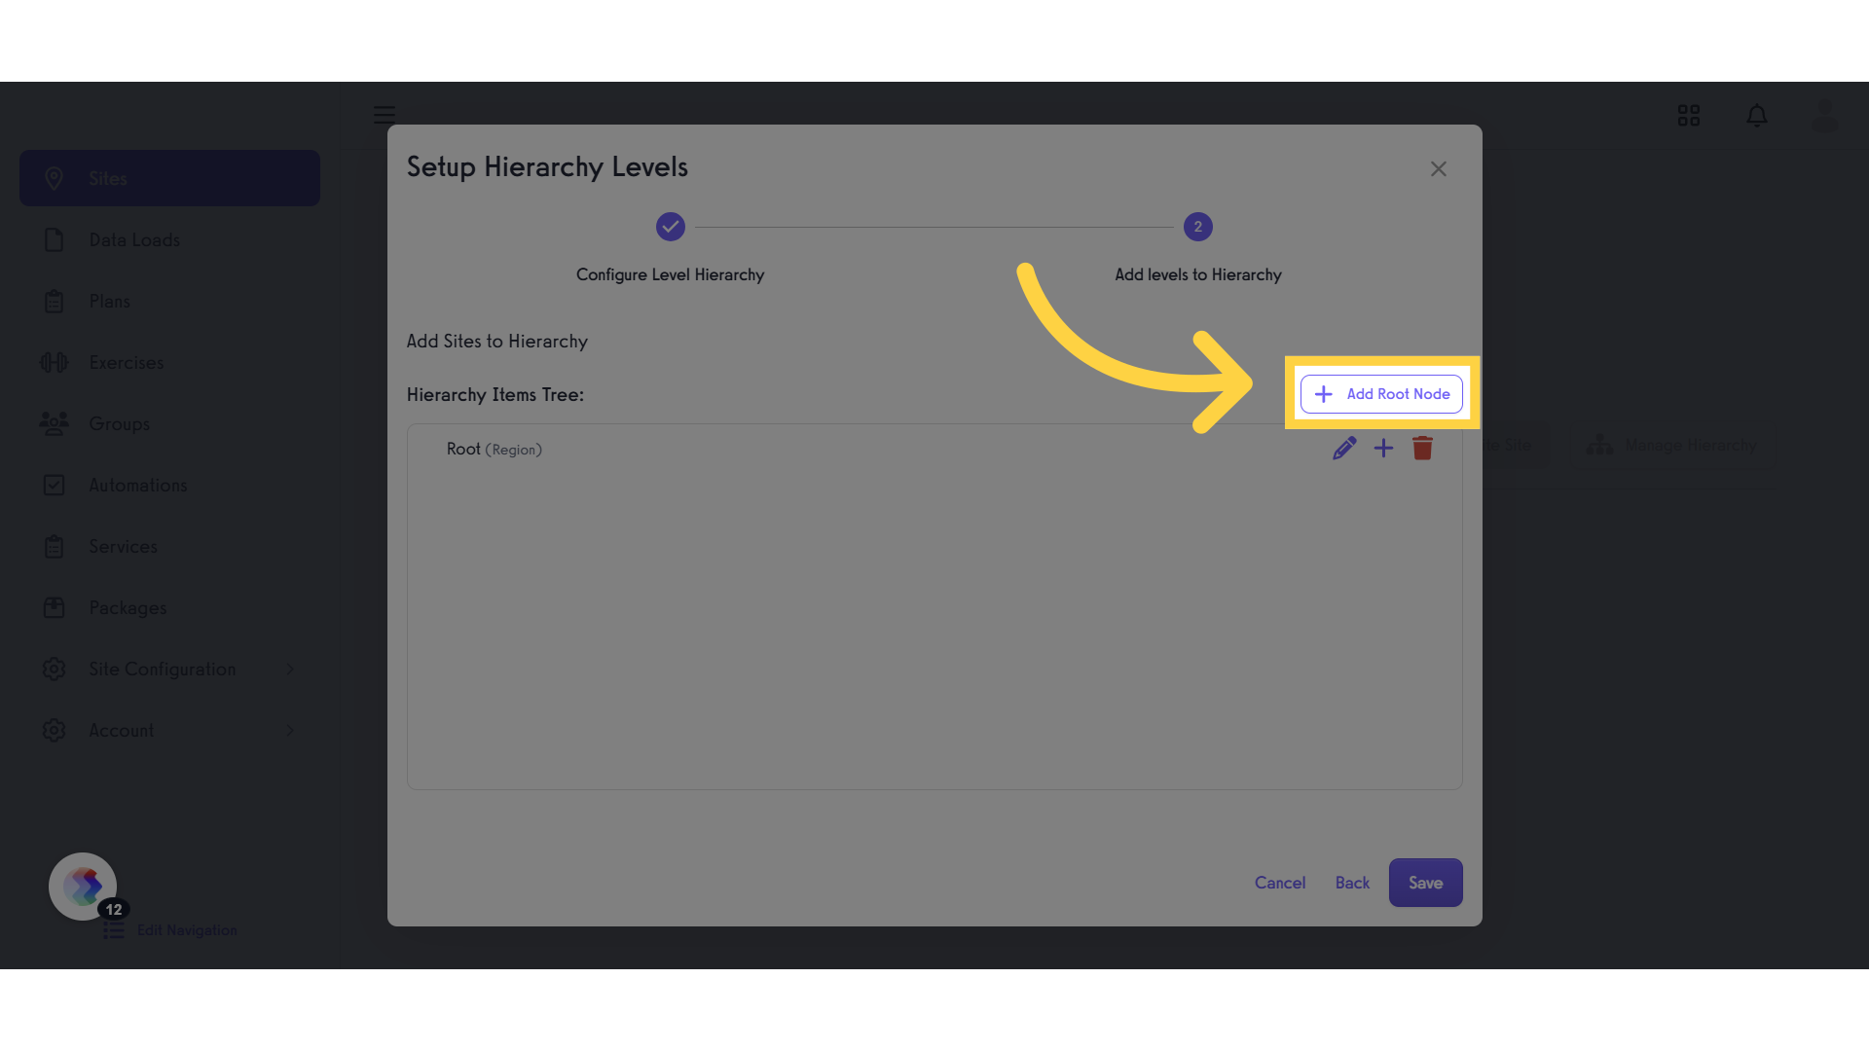Click the Exercises dumbbell icon
This screenshot has height=1051, width=1869.
[x=55, y=362]
